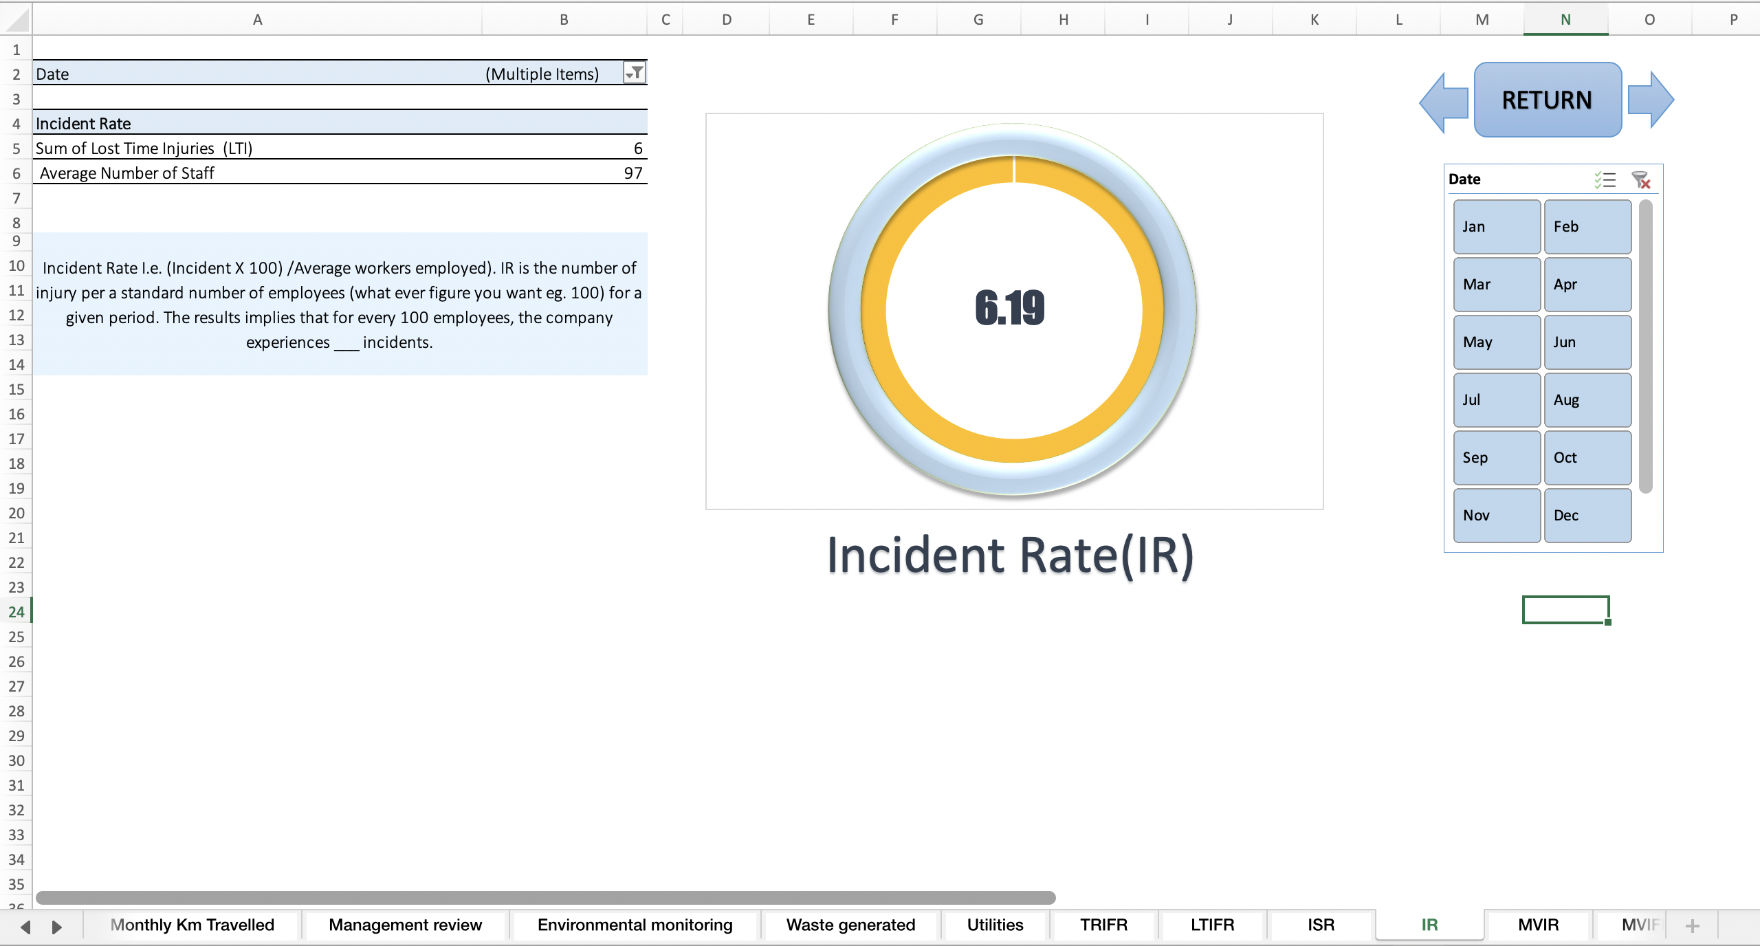Open the Monthly Km Travelled sheet
The height and width of the screenshot is (946, 1760).
(x=193, y=925)
